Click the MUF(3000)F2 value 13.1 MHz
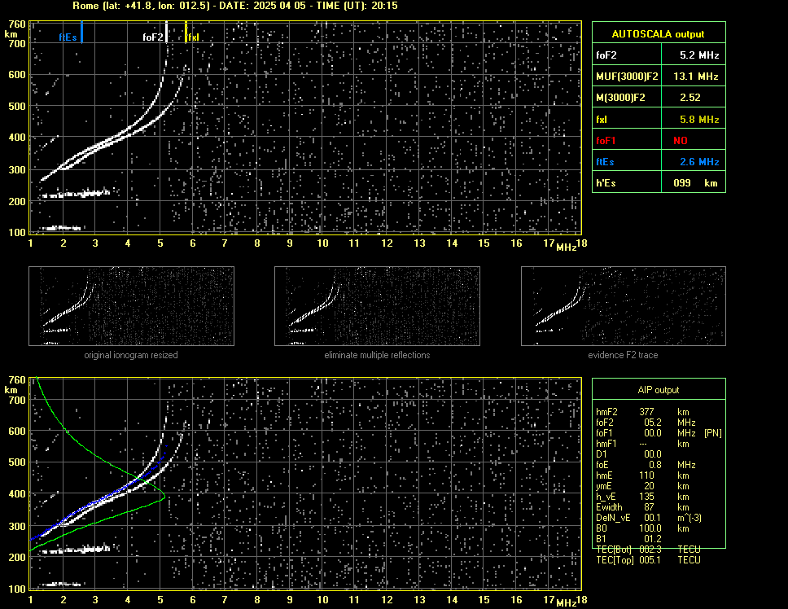The image size is (788, 609). 695,77
